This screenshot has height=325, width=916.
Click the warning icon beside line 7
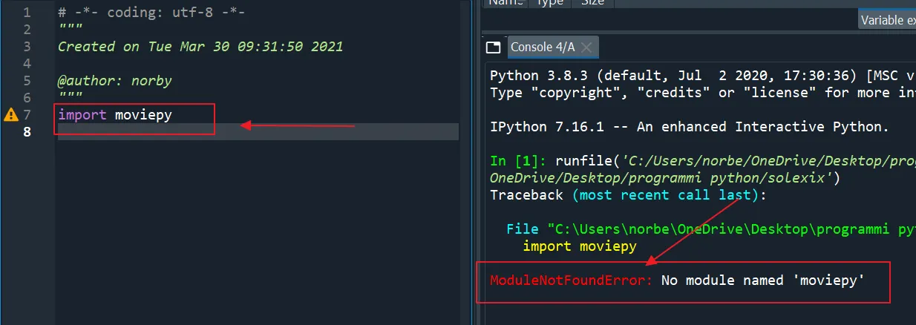coord(11,115)
